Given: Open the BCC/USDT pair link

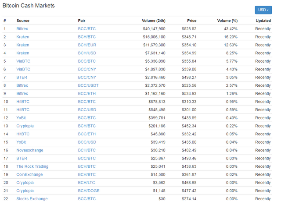Looking at the screenshot, I should [88, 85].
